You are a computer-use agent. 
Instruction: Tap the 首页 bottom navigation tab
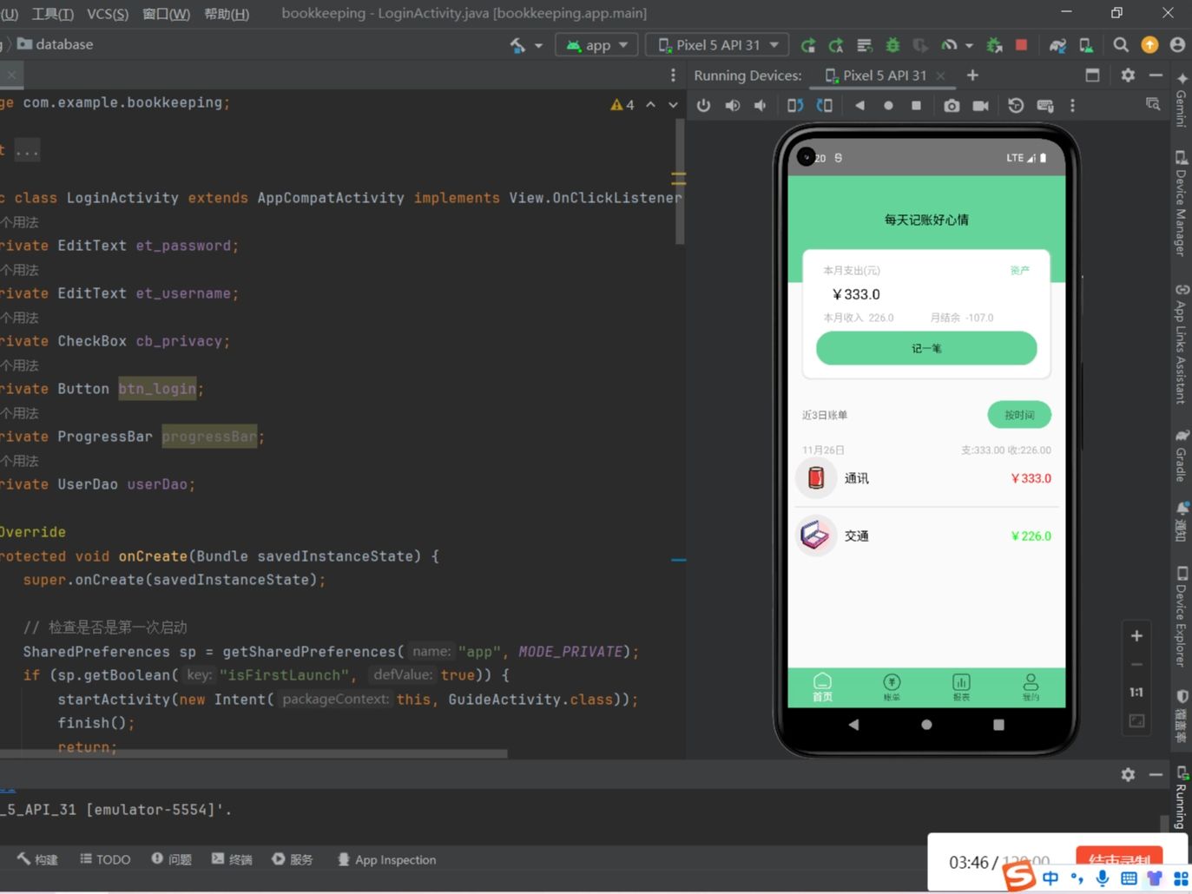tap(822, 687)
